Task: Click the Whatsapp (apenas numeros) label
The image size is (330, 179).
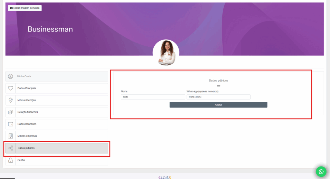Action: click(203, 91)
